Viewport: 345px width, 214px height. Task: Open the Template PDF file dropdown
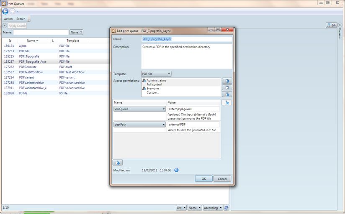(156, 74)
